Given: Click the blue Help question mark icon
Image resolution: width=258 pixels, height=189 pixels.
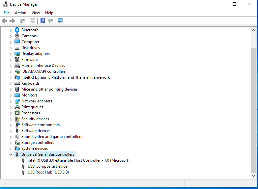Looking at the screenshot, I should (x=43, y=21).
